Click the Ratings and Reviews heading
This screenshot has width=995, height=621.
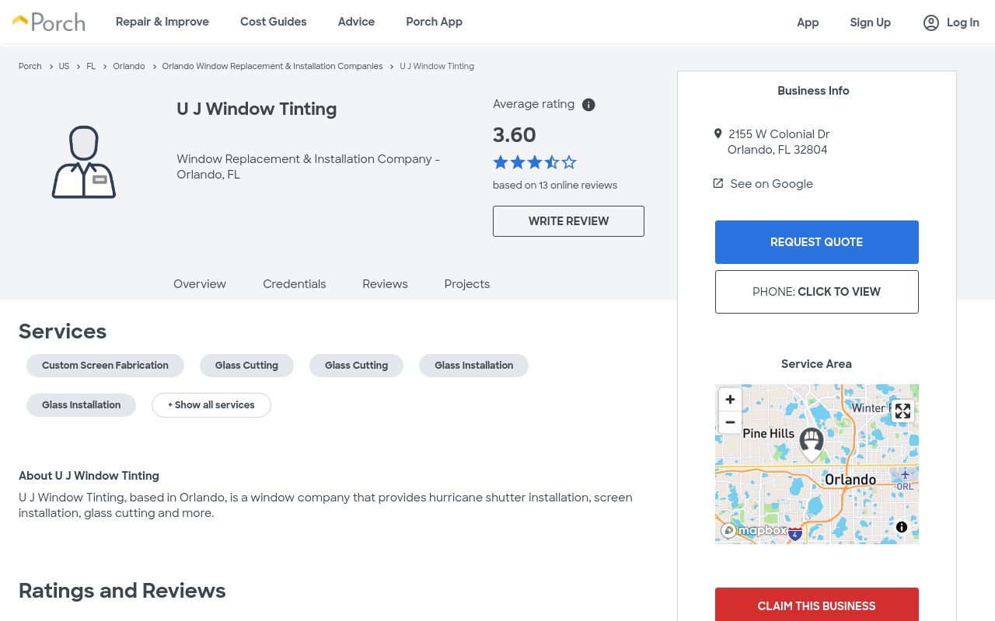click(x=122, y=591)
